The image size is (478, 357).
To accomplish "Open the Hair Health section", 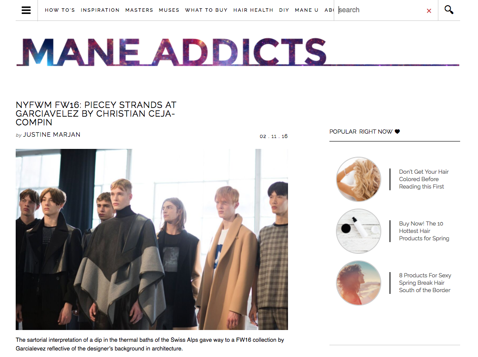I will tap(253, 10).
